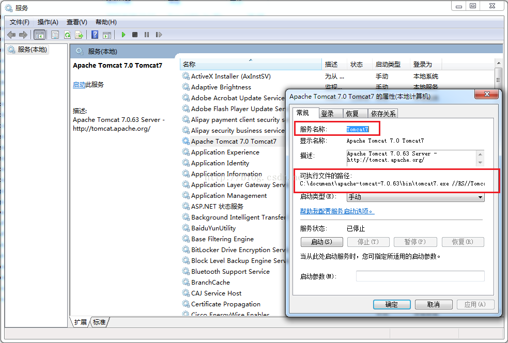Open the 启动类型 dropdown showing 手动
The image size is (508, 343).
pyautogui.click(x=415, y=197)
